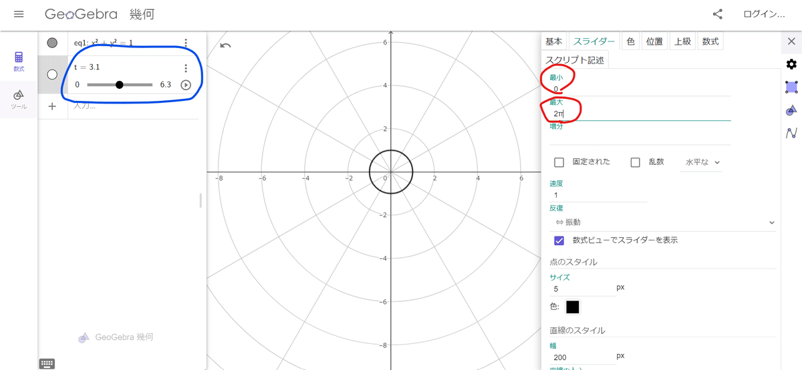The image size is (802, 370).
Task: Play the slider t animation
Action: [186, 85]
